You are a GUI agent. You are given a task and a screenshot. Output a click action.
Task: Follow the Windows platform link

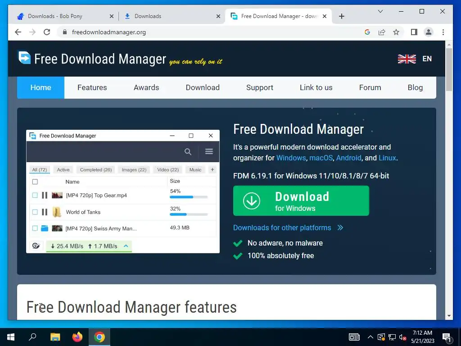[291, 158]
